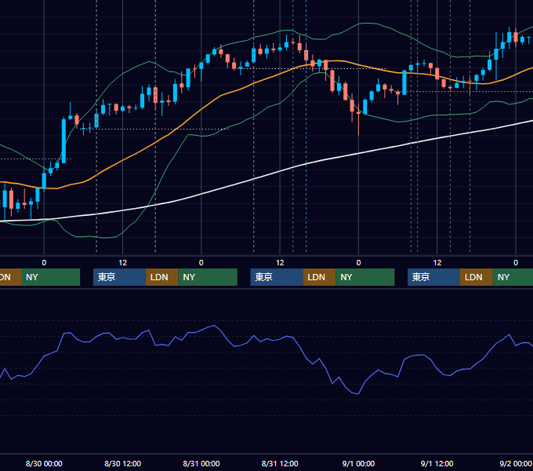
Task: Select the NY session block spanning 9/2 00:00
Action: 513,277
